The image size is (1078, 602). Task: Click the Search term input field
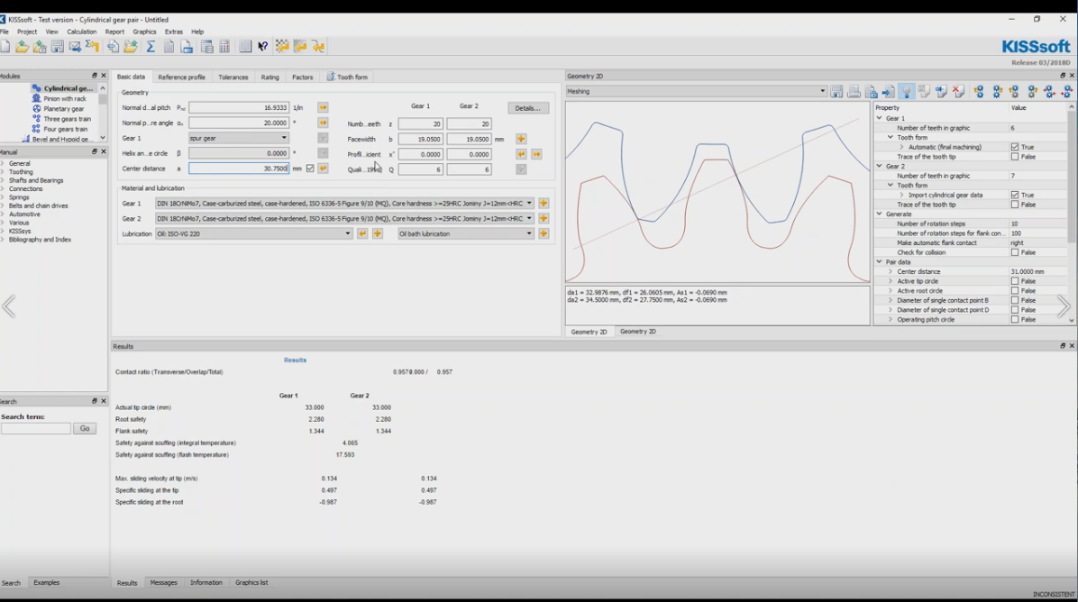click(x=36, y=428)
